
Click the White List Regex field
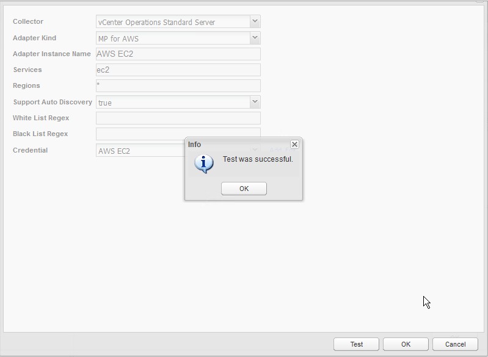(178, 118)
